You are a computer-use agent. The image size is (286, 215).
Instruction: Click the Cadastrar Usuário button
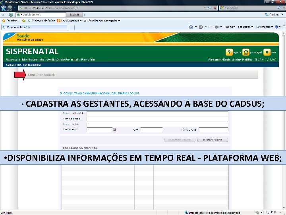point(180,140)
